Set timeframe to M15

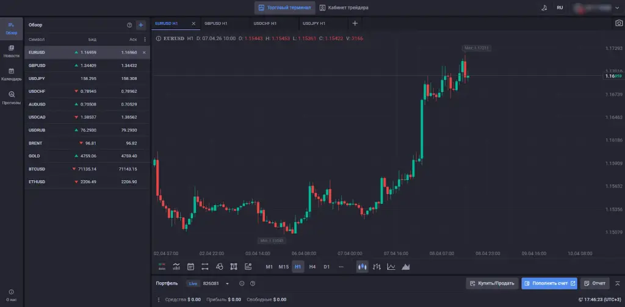(x=283, y=267)
